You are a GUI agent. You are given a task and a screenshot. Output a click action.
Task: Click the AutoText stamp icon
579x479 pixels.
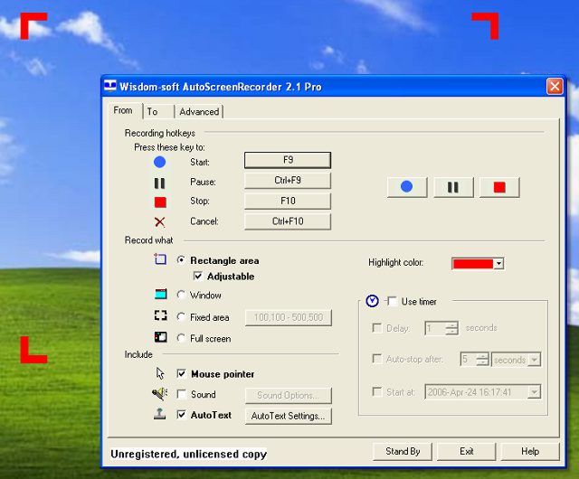(159, 414)
